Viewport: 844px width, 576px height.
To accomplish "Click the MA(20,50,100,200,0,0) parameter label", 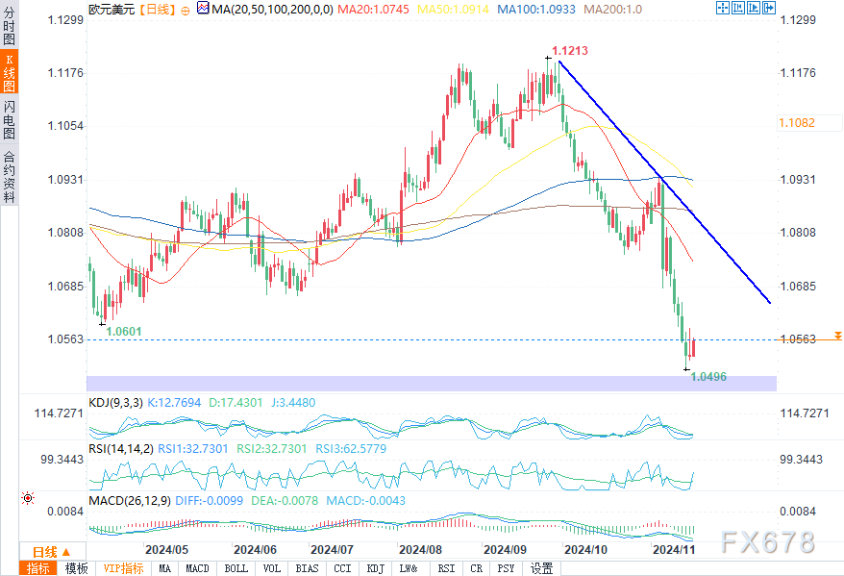I will tap(272, 10).
